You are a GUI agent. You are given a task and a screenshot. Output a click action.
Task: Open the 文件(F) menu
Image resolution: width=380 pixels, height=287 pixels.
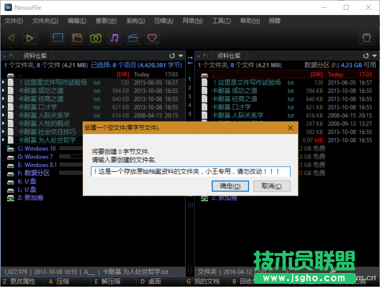(14, 21)
